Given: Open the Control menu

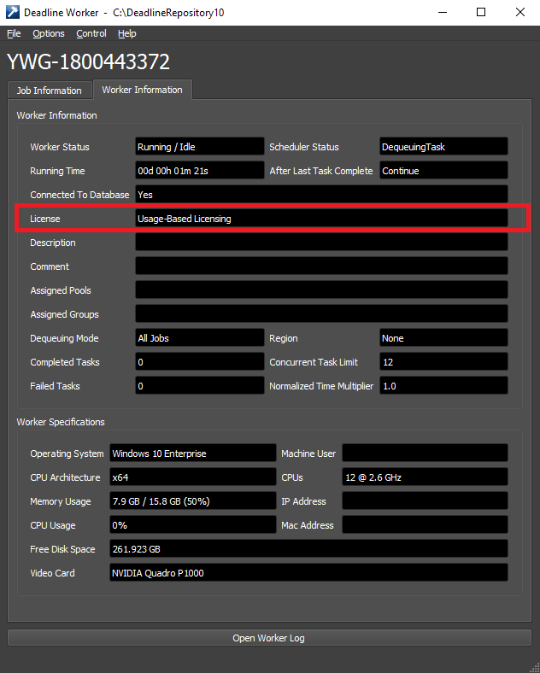Looking at the screenshot, I should 91,33.
